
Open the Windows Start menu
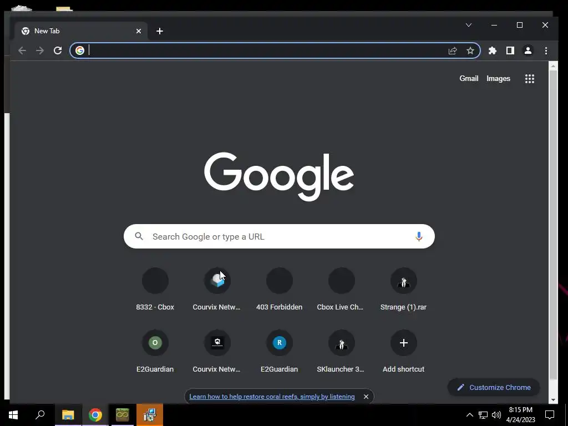point(13,415)
